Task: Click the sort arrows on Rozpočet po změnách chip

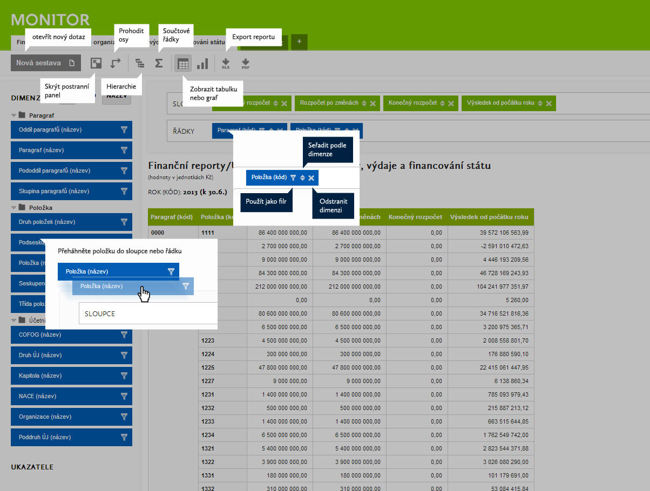Action: (x=364, y=104)
